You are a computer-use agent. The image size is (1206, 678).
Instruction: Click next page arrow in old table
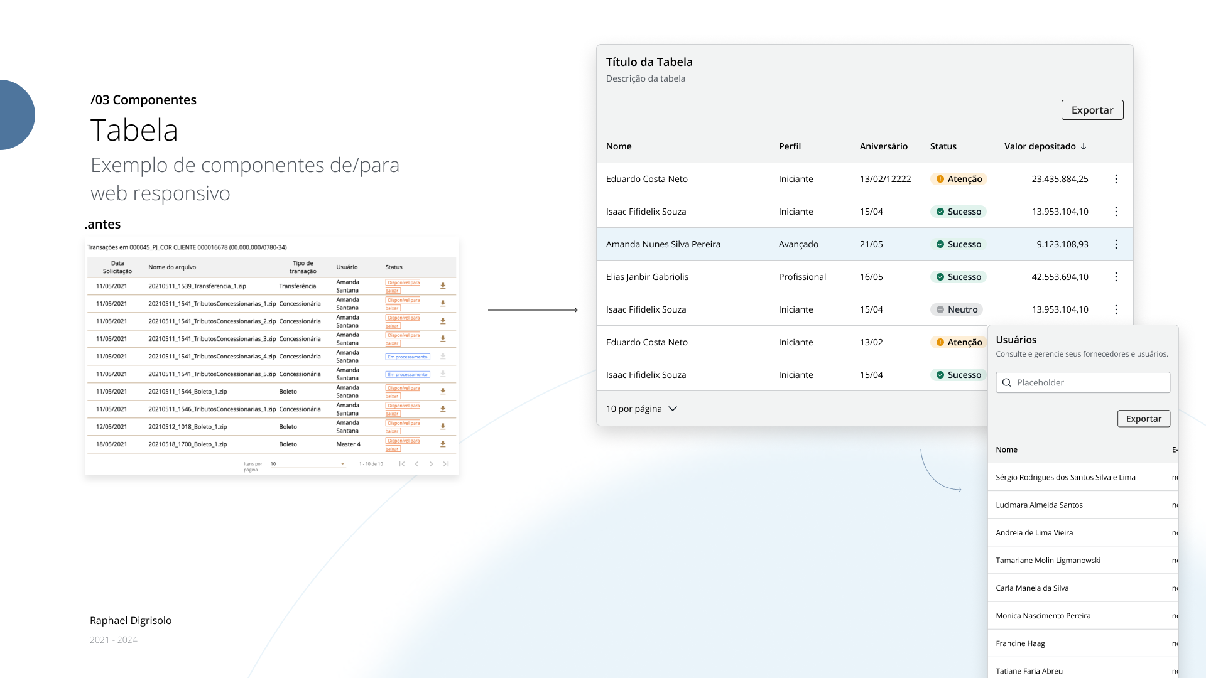tap(431, 464)
